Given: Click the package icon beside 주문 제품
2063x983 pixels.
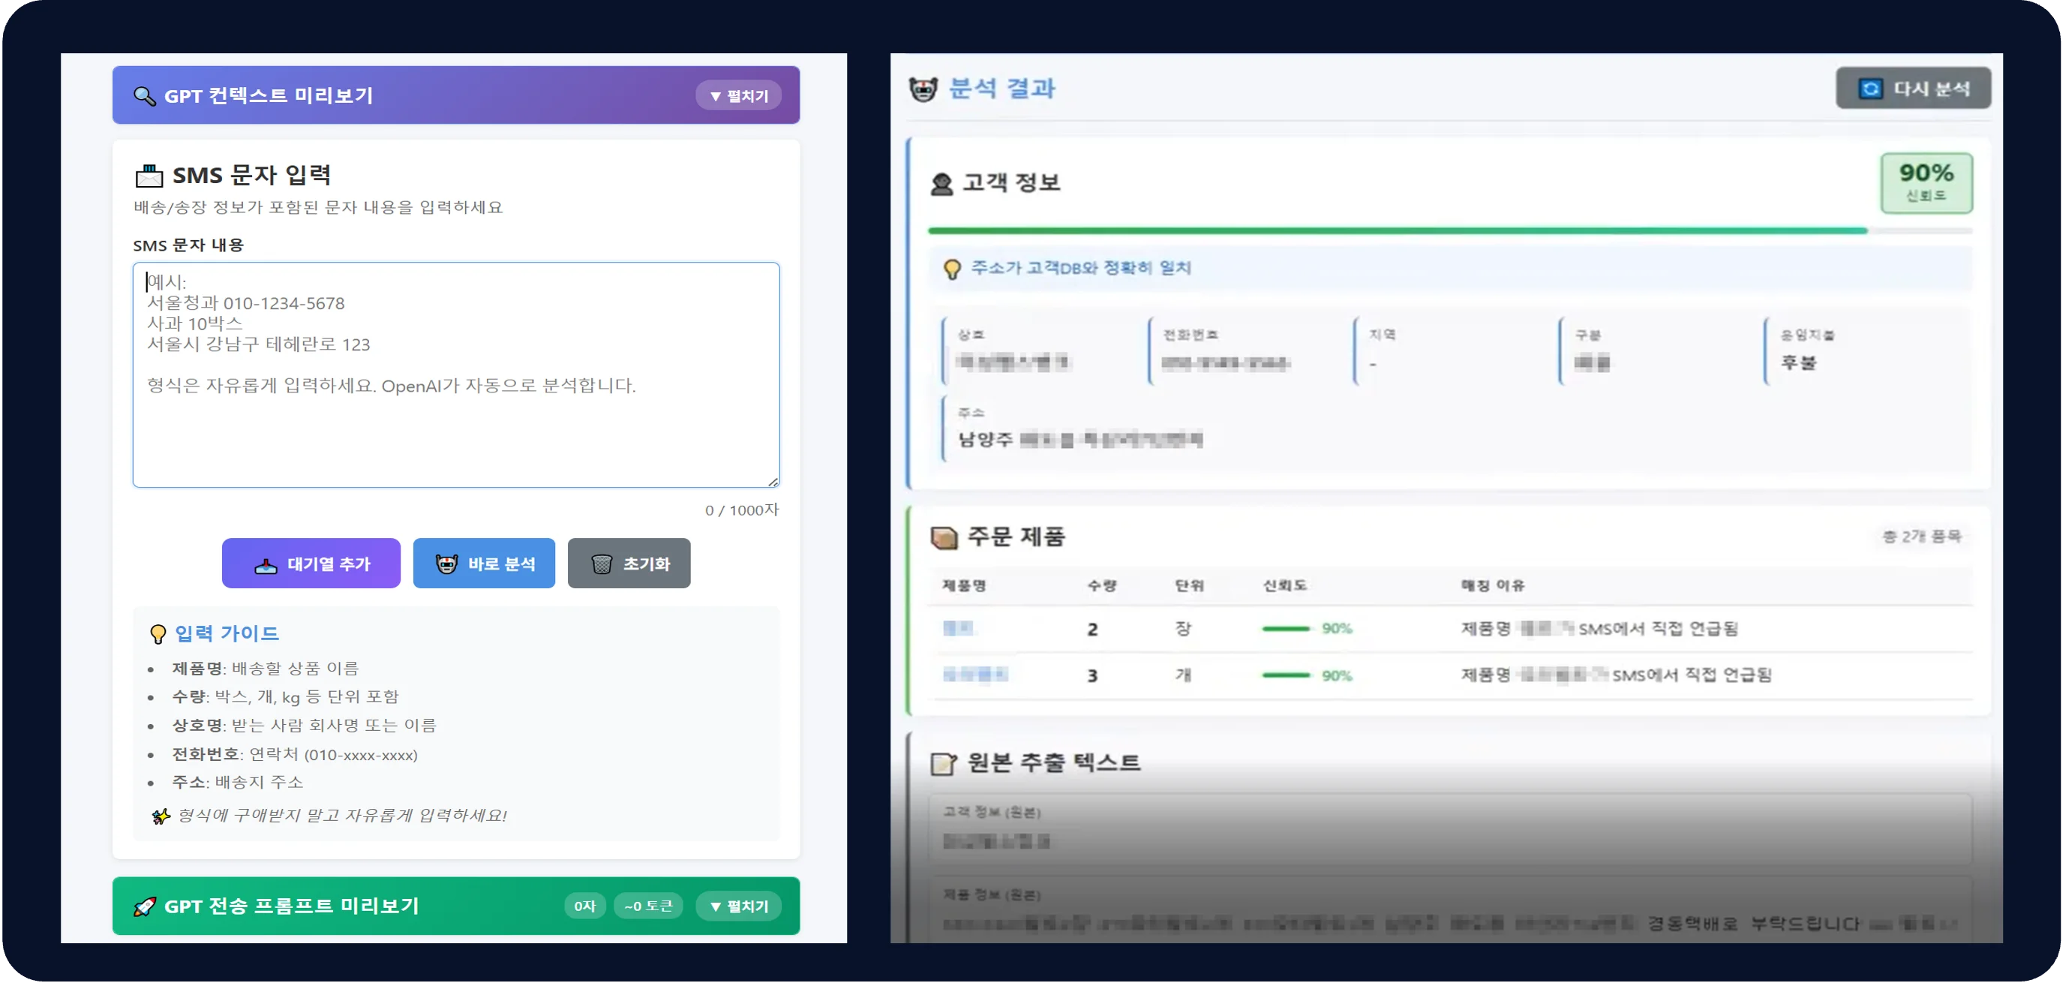Looking at the screenshot, I should coord(944,537).
